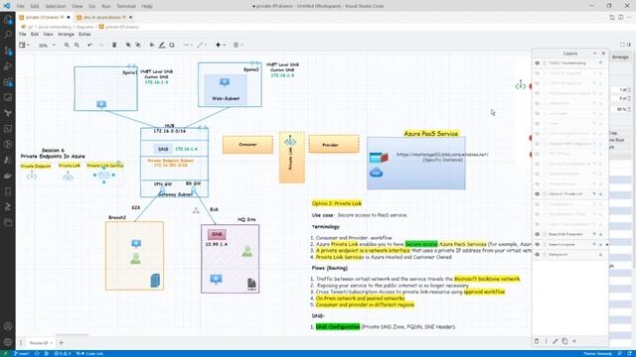Switch to the Arrange tab in format panel
The height and width of the screenshot is (357, 636).
pos(620,58)
